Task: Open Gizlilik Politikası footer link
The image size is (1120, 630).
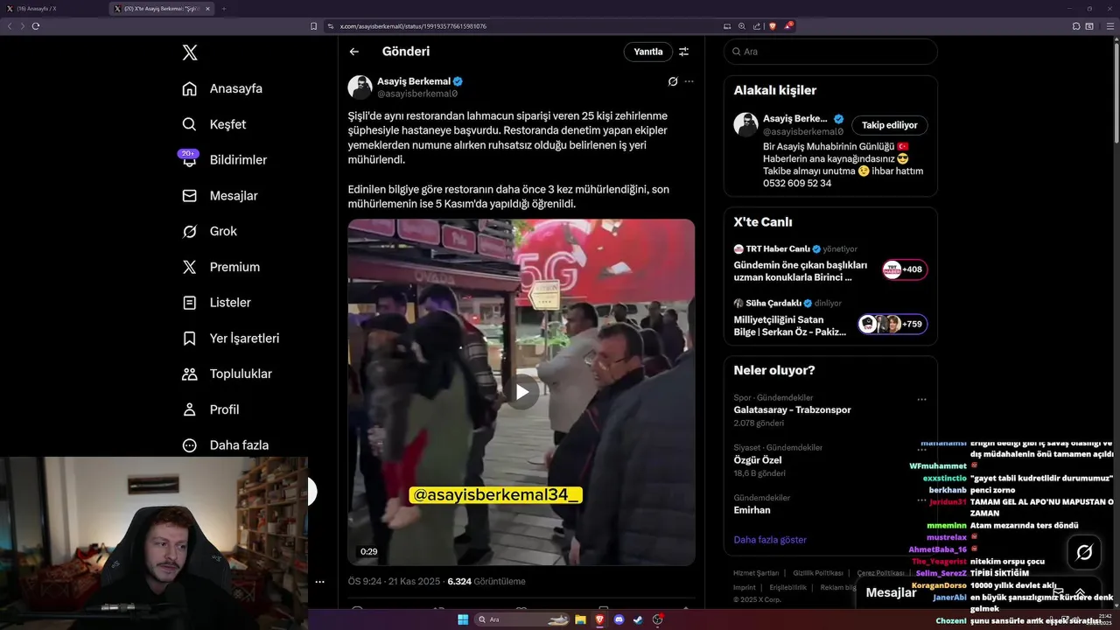Action: pyautogui.click(x=819, y=573)
